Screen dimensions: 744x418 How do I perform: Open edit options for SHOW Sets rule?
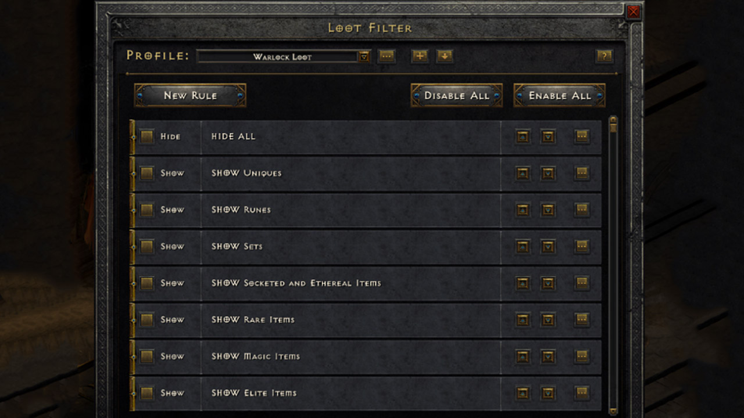click(582, 246)
